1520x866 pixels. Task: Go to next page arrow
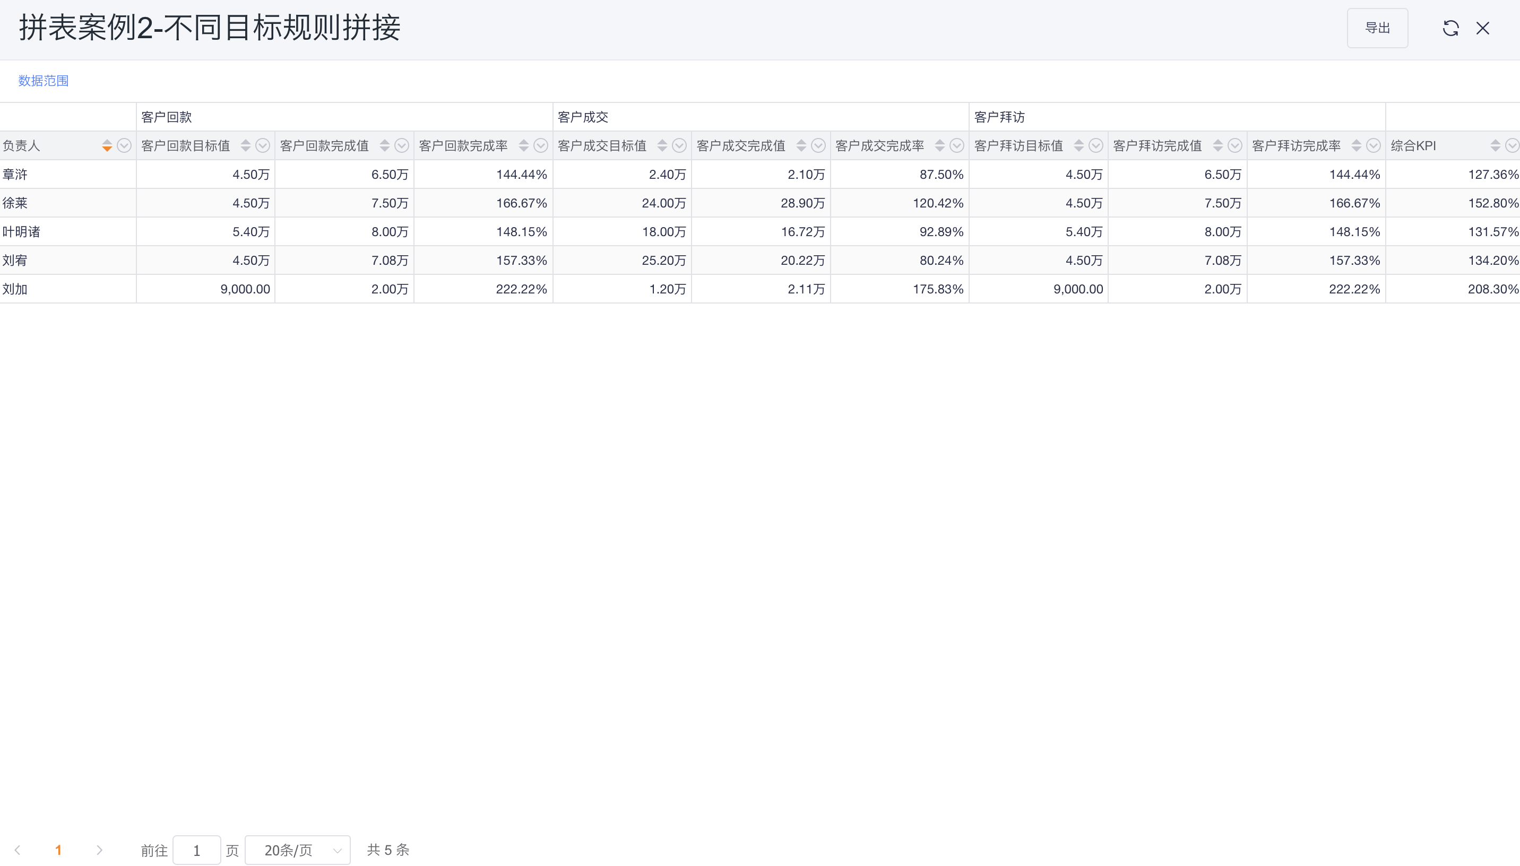[99, 850]
